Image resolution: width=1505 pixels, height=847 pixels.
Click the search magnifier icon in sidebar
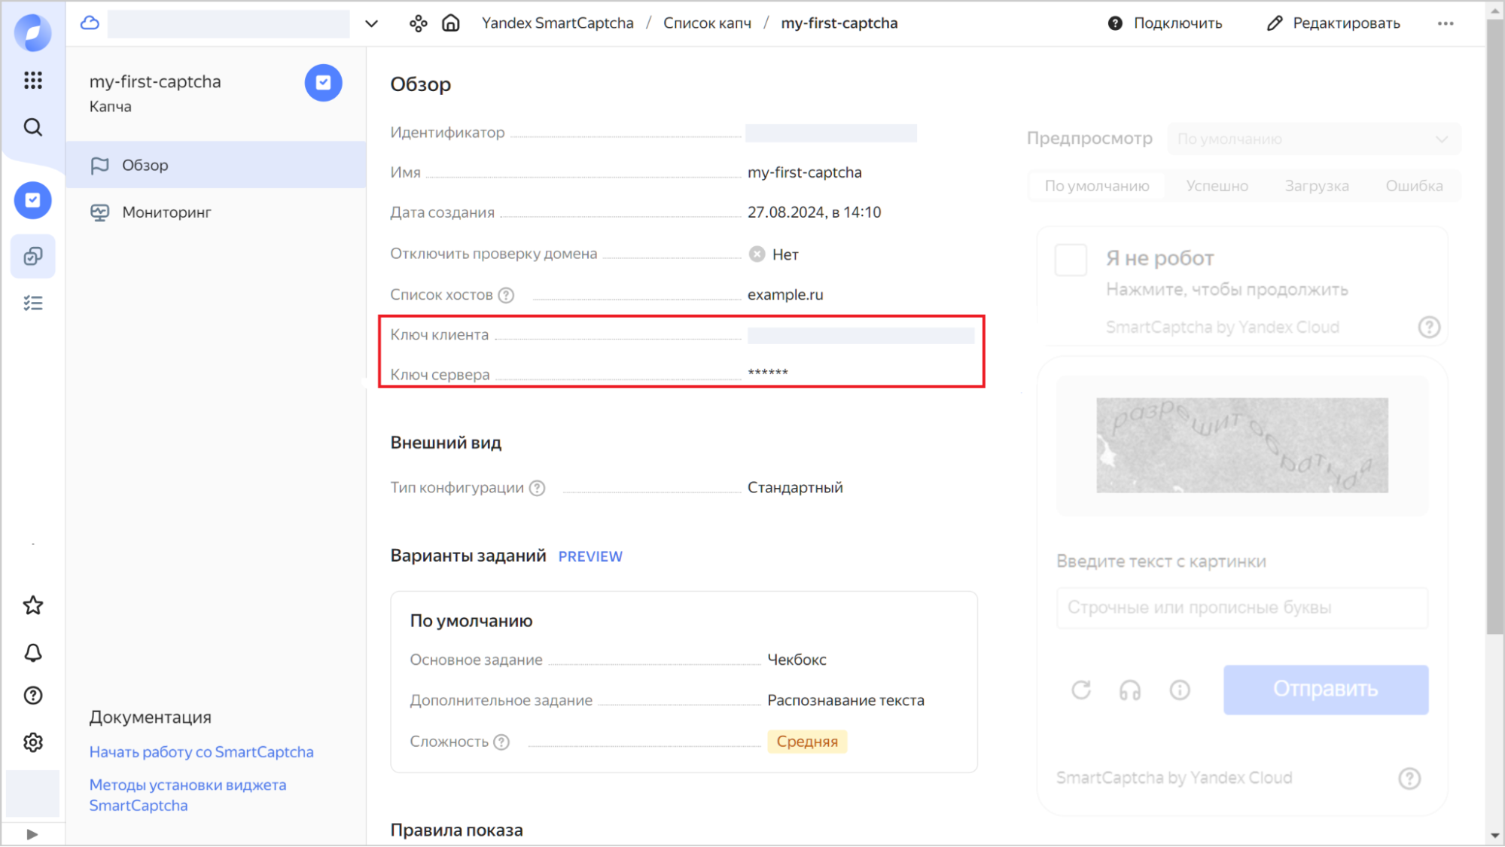33,127
